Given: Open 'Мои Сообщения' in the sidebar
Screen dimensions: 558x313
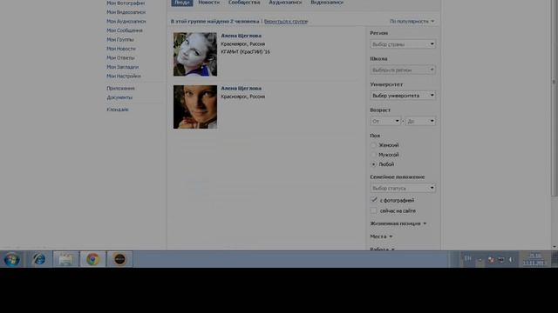Looking at the screenshot, I should pos(124,30).
